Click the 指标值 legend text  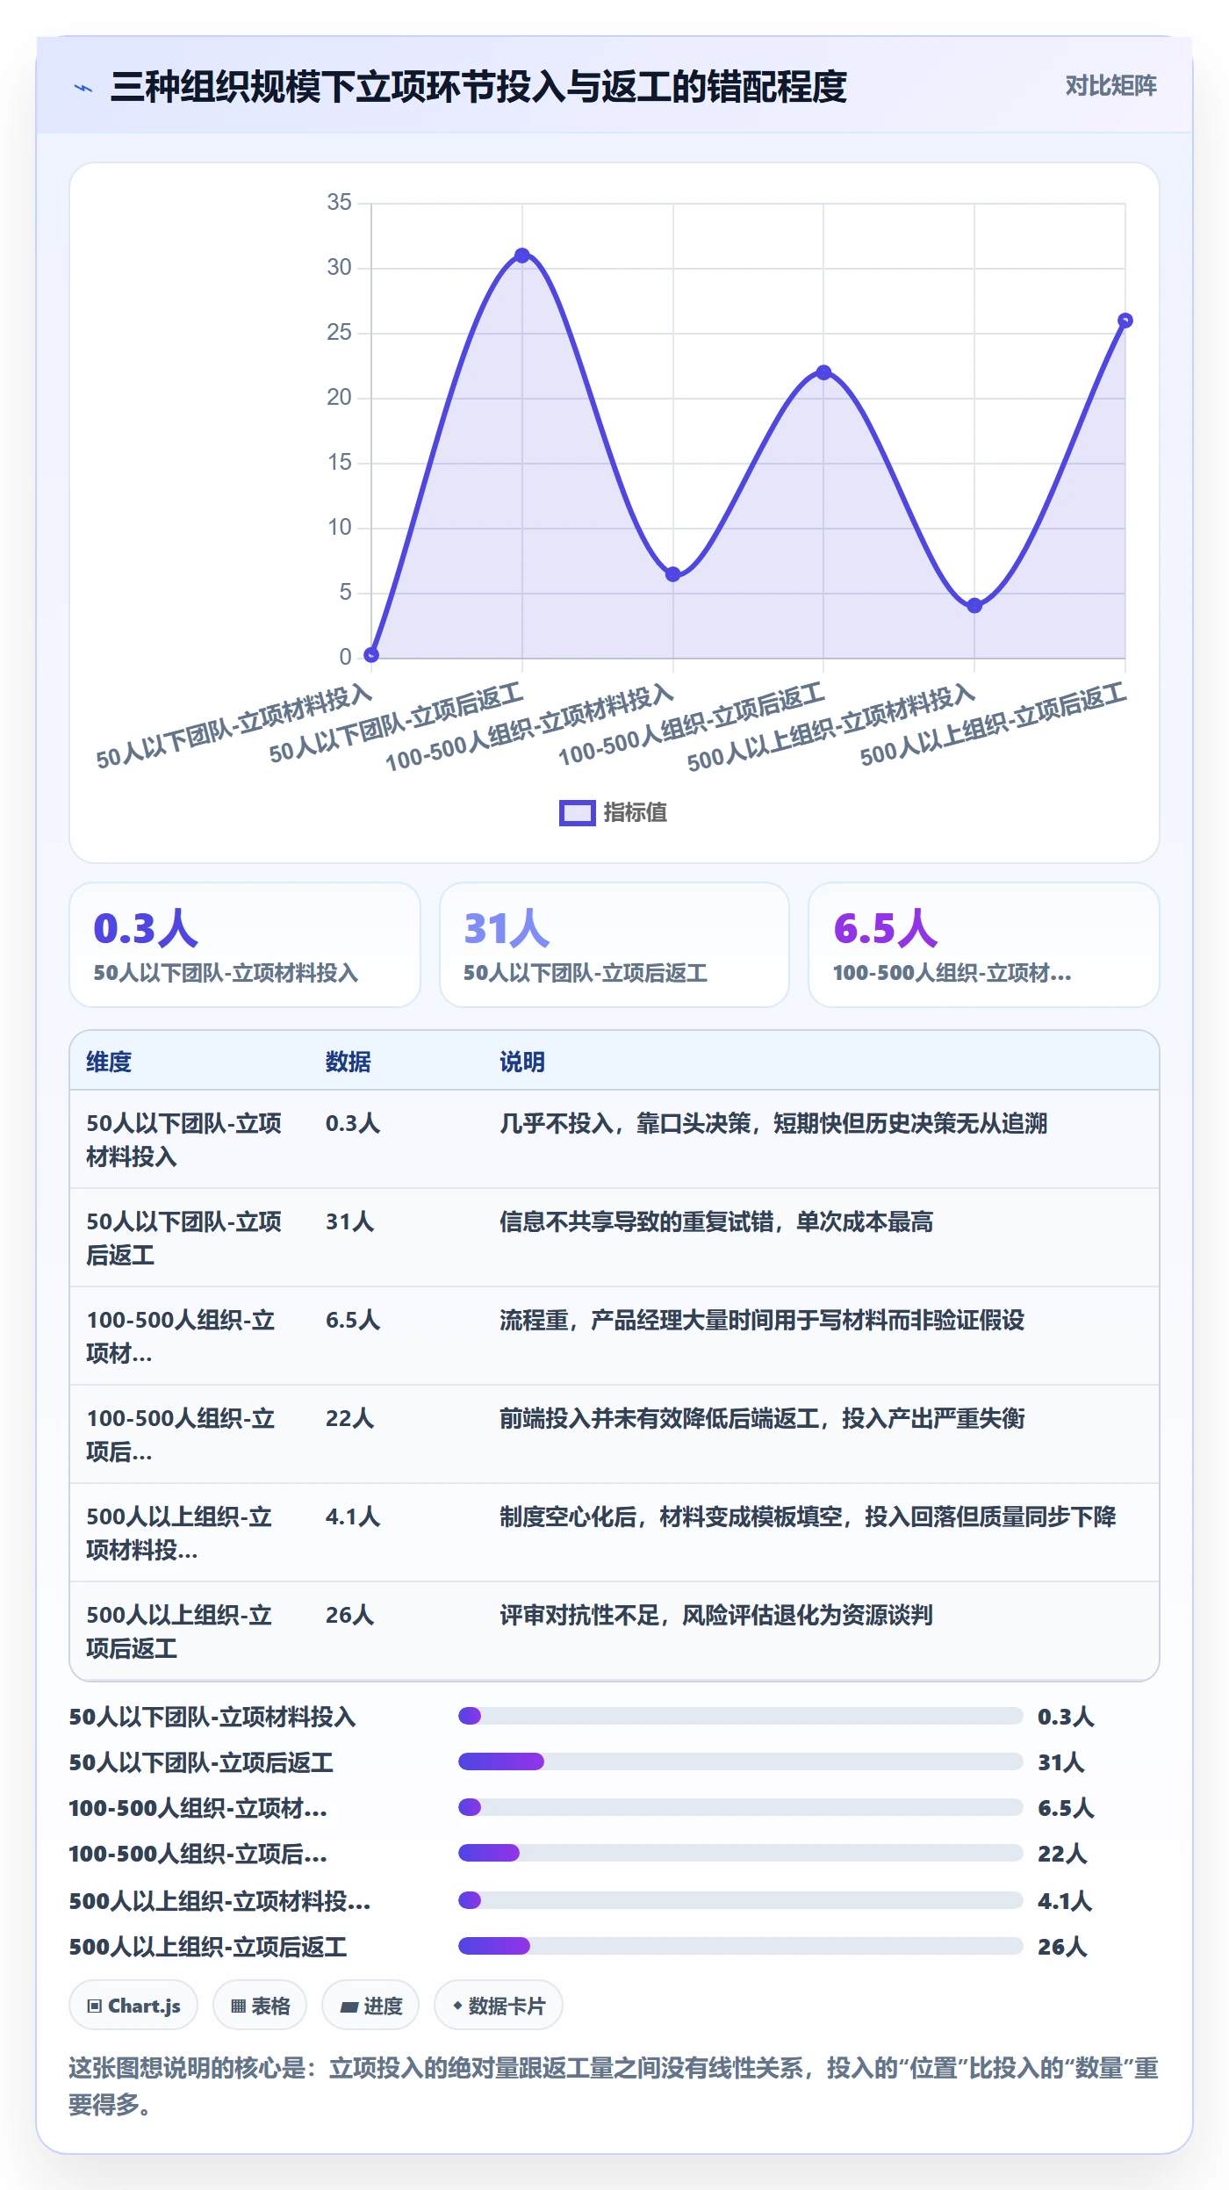(635, 813)
